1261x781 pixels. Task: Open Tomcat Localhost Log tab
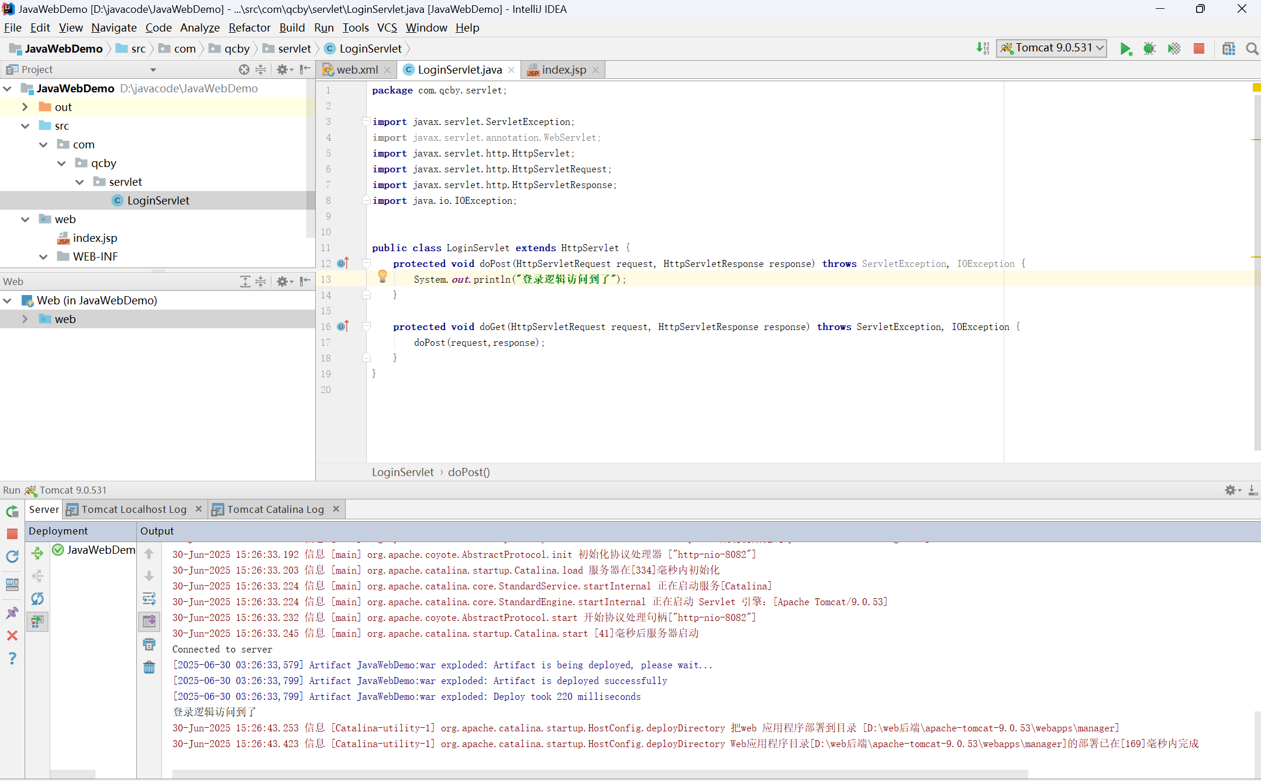[134, 509]
